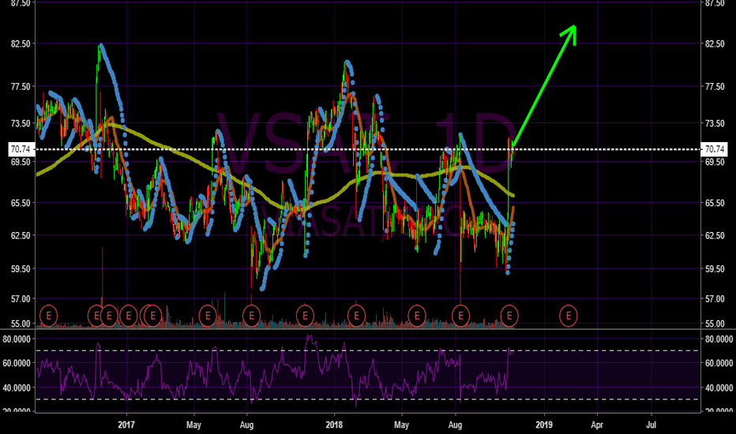The image size is (736, 434).
Task: Click the Apr label on the time axis
Action: click(597, 425)
